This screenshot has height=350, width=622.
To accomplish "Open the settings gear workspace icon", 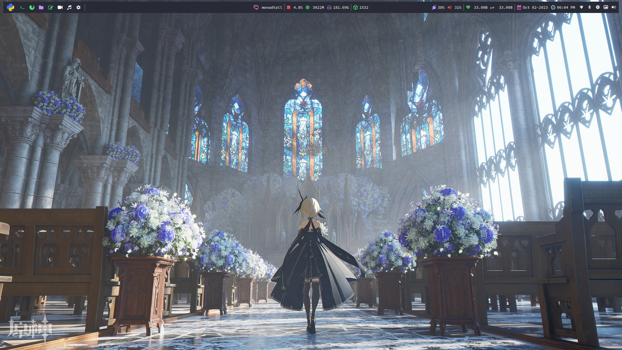I will 78,7.
